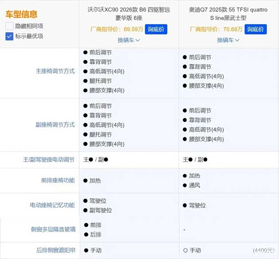This screenshot has height=259, width=279.
Task: Click the 车型信息 heading
Action: point(21,14)
